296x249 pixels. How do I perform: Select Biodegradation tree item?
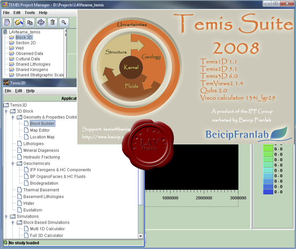click(x=44, y=183)
